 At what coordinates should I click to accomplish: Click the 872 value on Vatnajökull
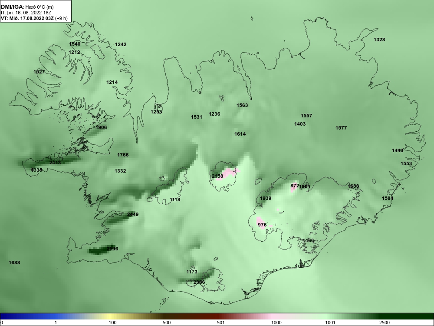[295, 186]
